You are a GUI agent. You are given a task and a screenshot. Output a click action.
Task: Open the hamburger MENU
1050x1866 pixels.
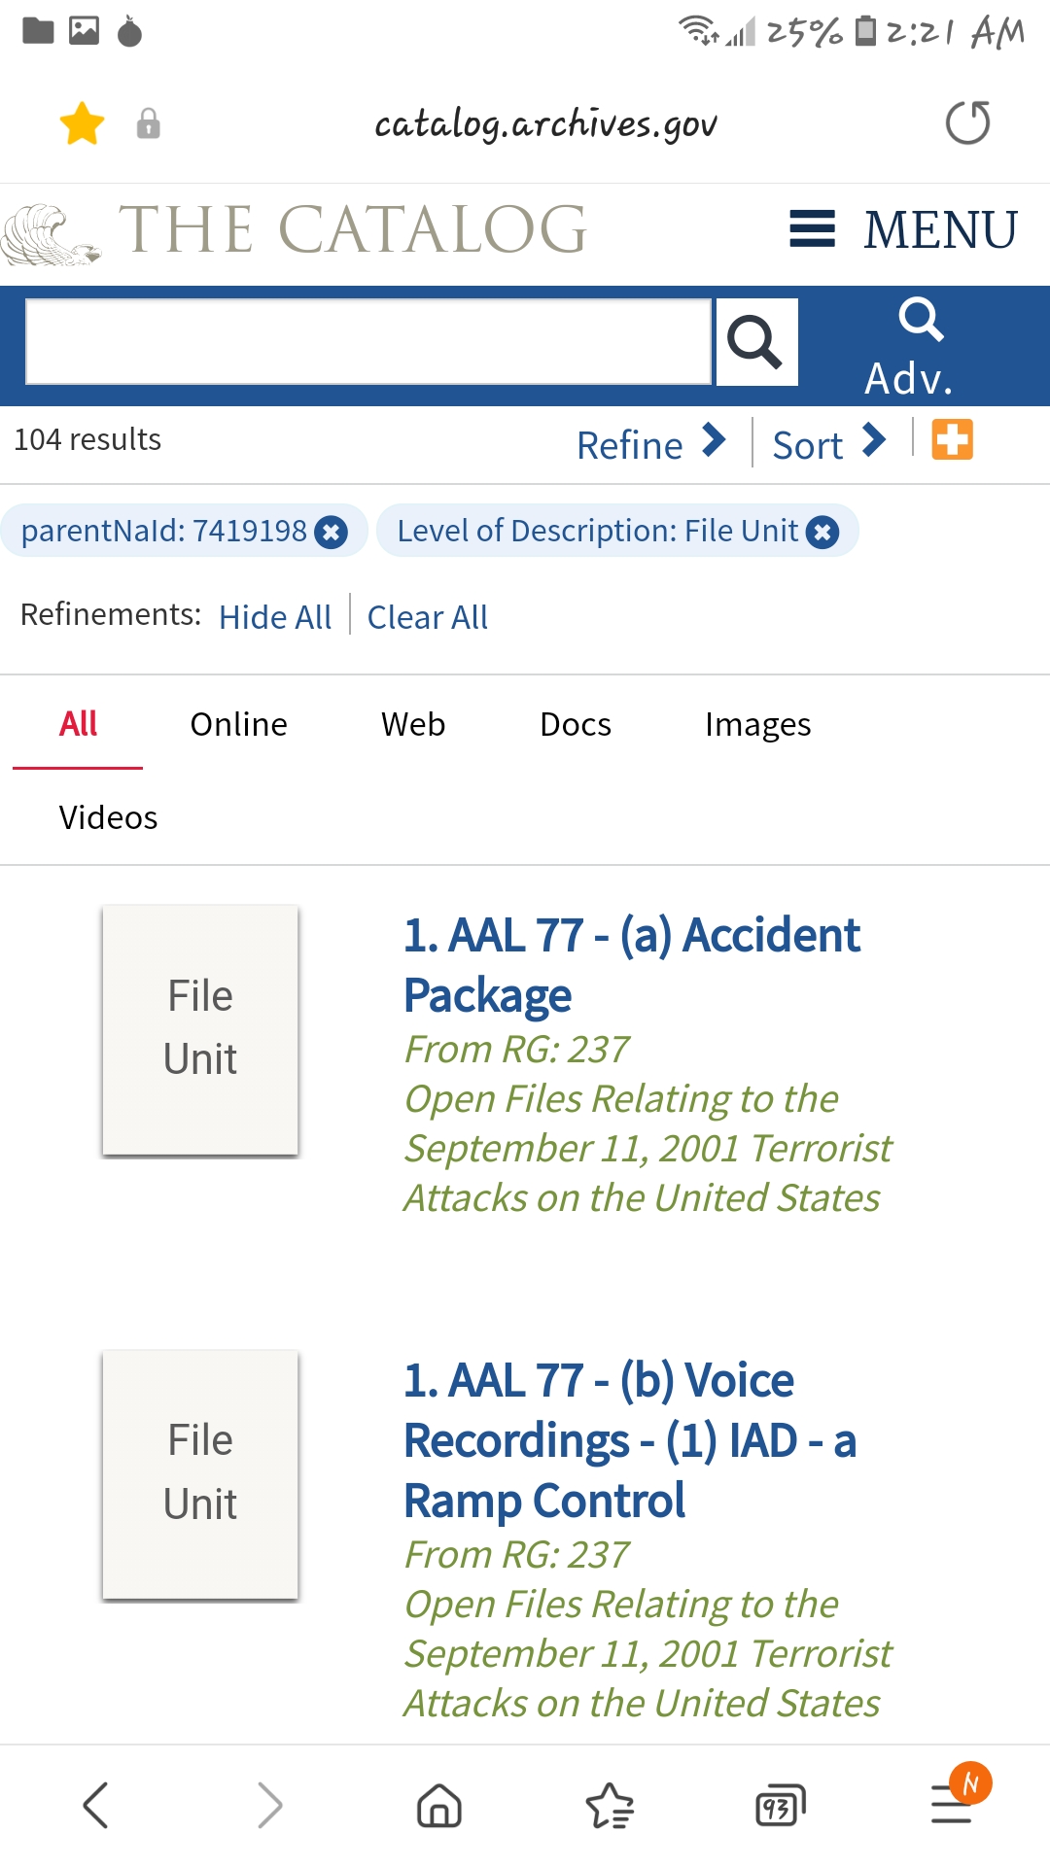pyautogui.click(x=903, y=230)
